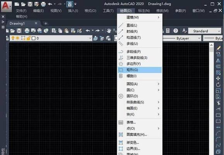Click the Cut icon in standard toolbar
The width and height of the screenshot is (224, 155).
tap(54, 31)
